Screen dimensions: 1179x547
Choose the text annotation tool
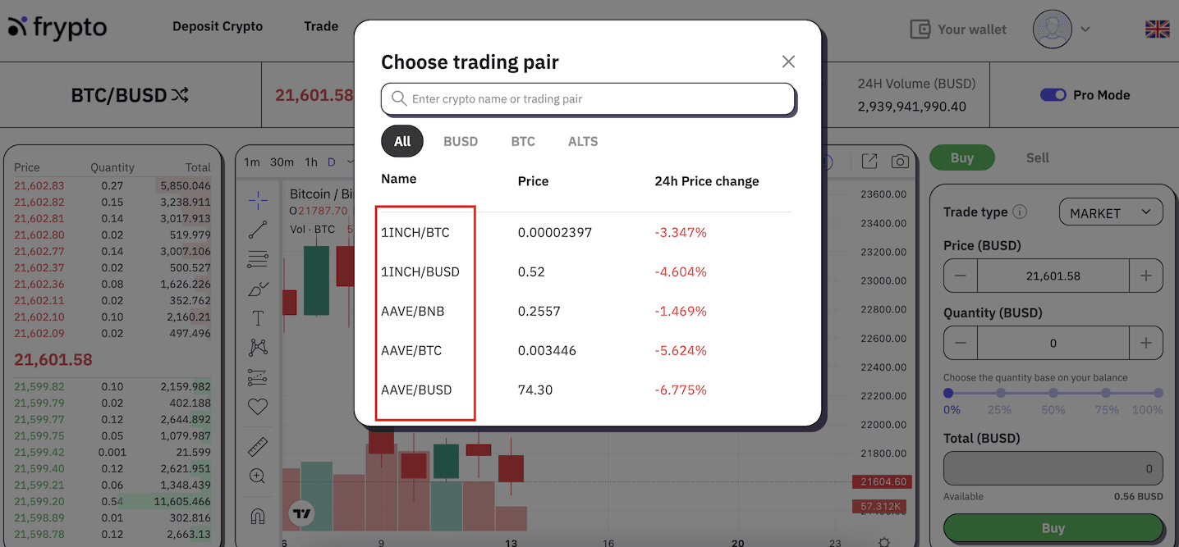(258, 318)
